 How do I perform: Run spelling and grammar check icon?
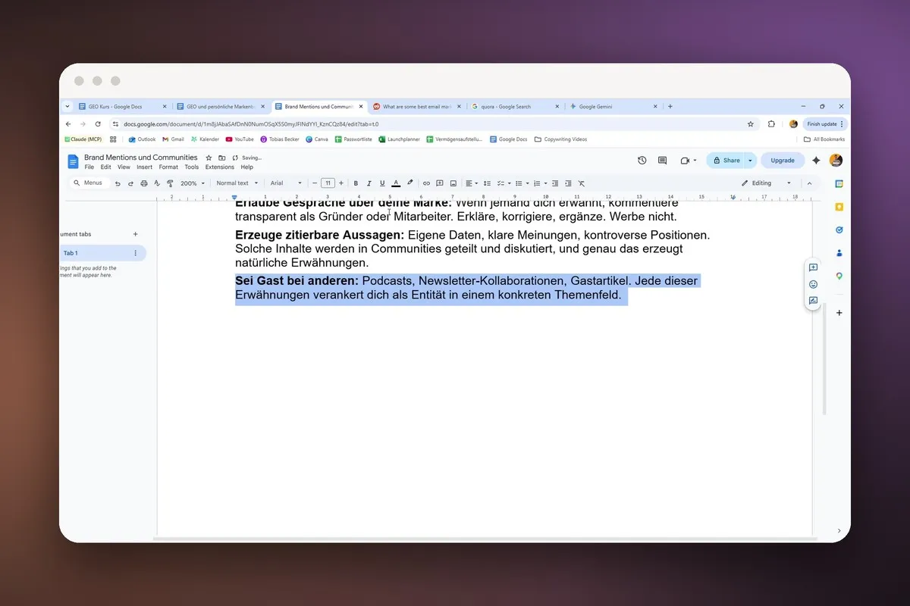click(x=157, y=183)
